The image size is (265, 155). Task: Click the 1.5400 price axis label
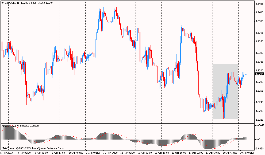(259, 13)
